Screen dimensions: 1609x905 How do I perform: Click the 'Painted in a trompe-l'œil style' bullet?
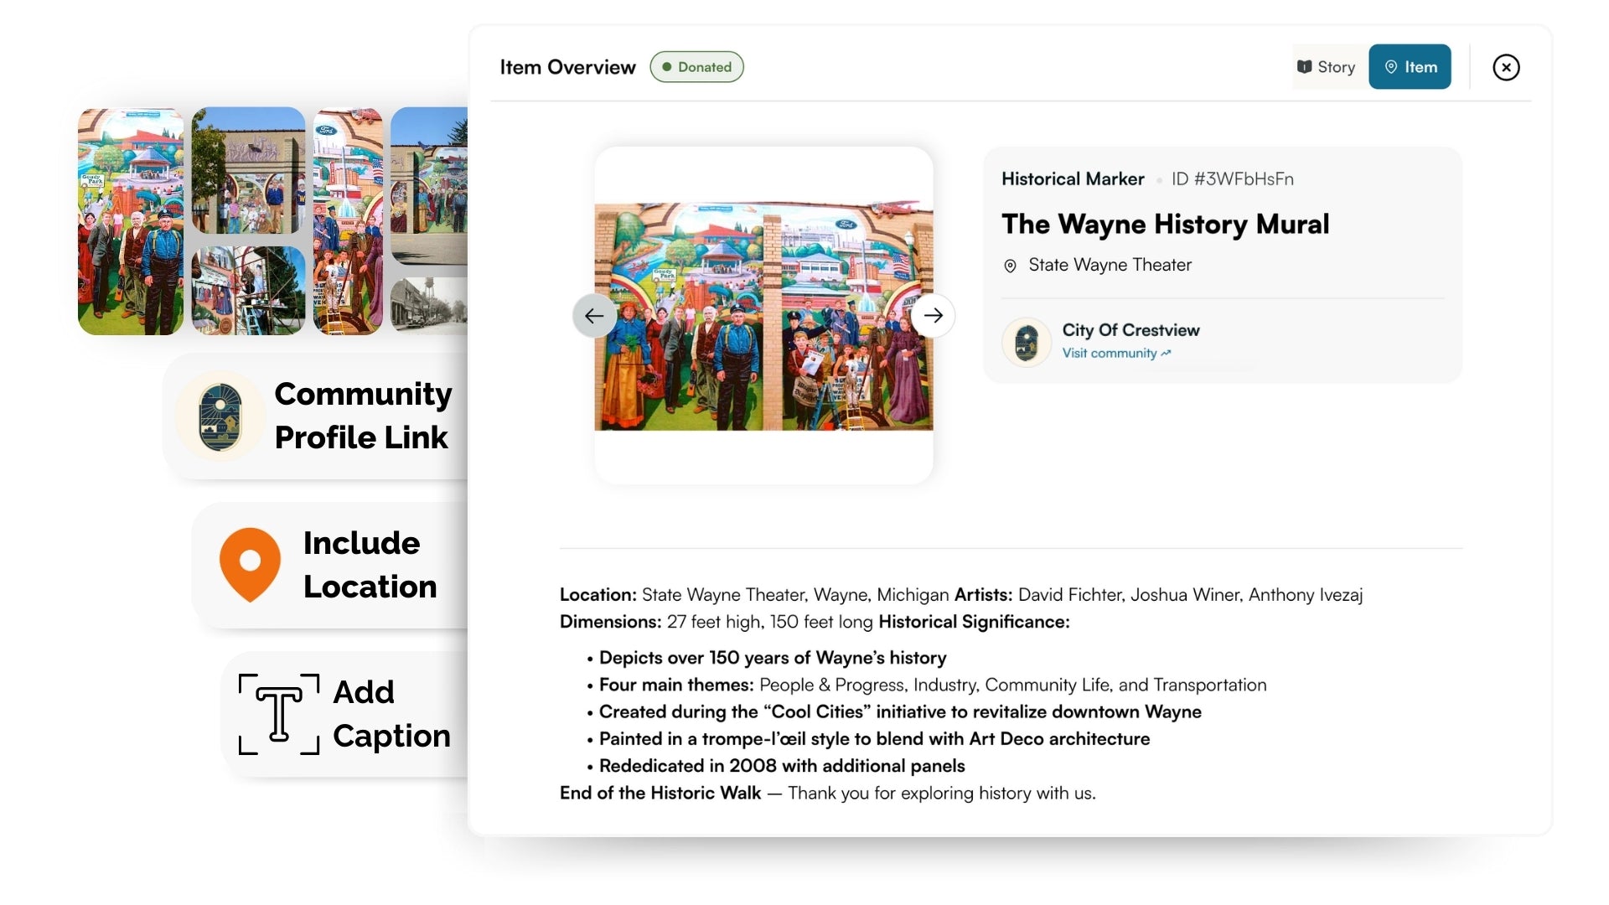click(x=874, y=739)
